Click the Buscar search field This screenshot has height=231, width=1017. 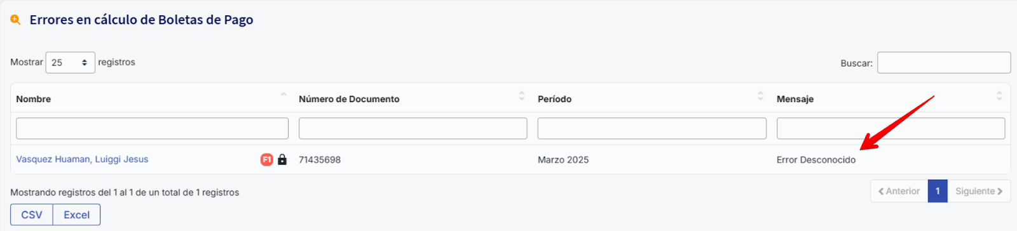944,63
